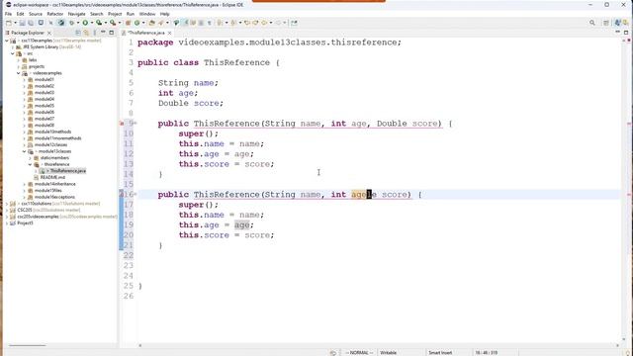The height and width of the screenshot is (356, 633).
Task: Maximize the Package Explorer view
Action: [112, 33]
